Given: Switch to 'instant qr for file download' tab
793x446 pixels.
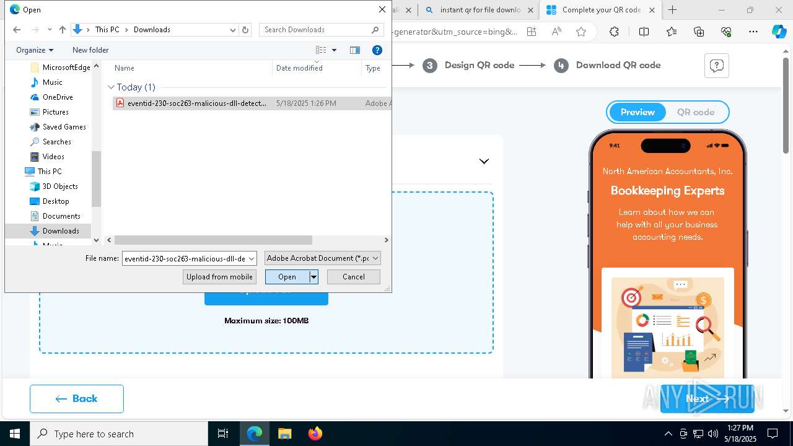Looking at the screenshot, I should (x=480, y=10).
